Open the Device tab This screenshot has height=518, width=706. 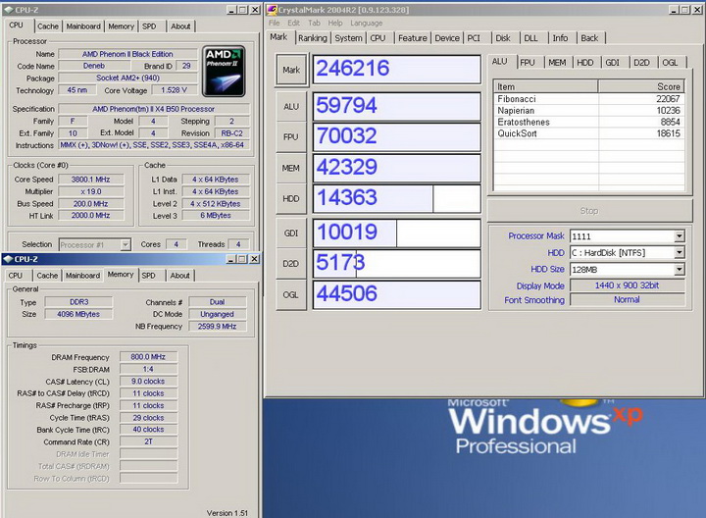[x=447, y=38]
